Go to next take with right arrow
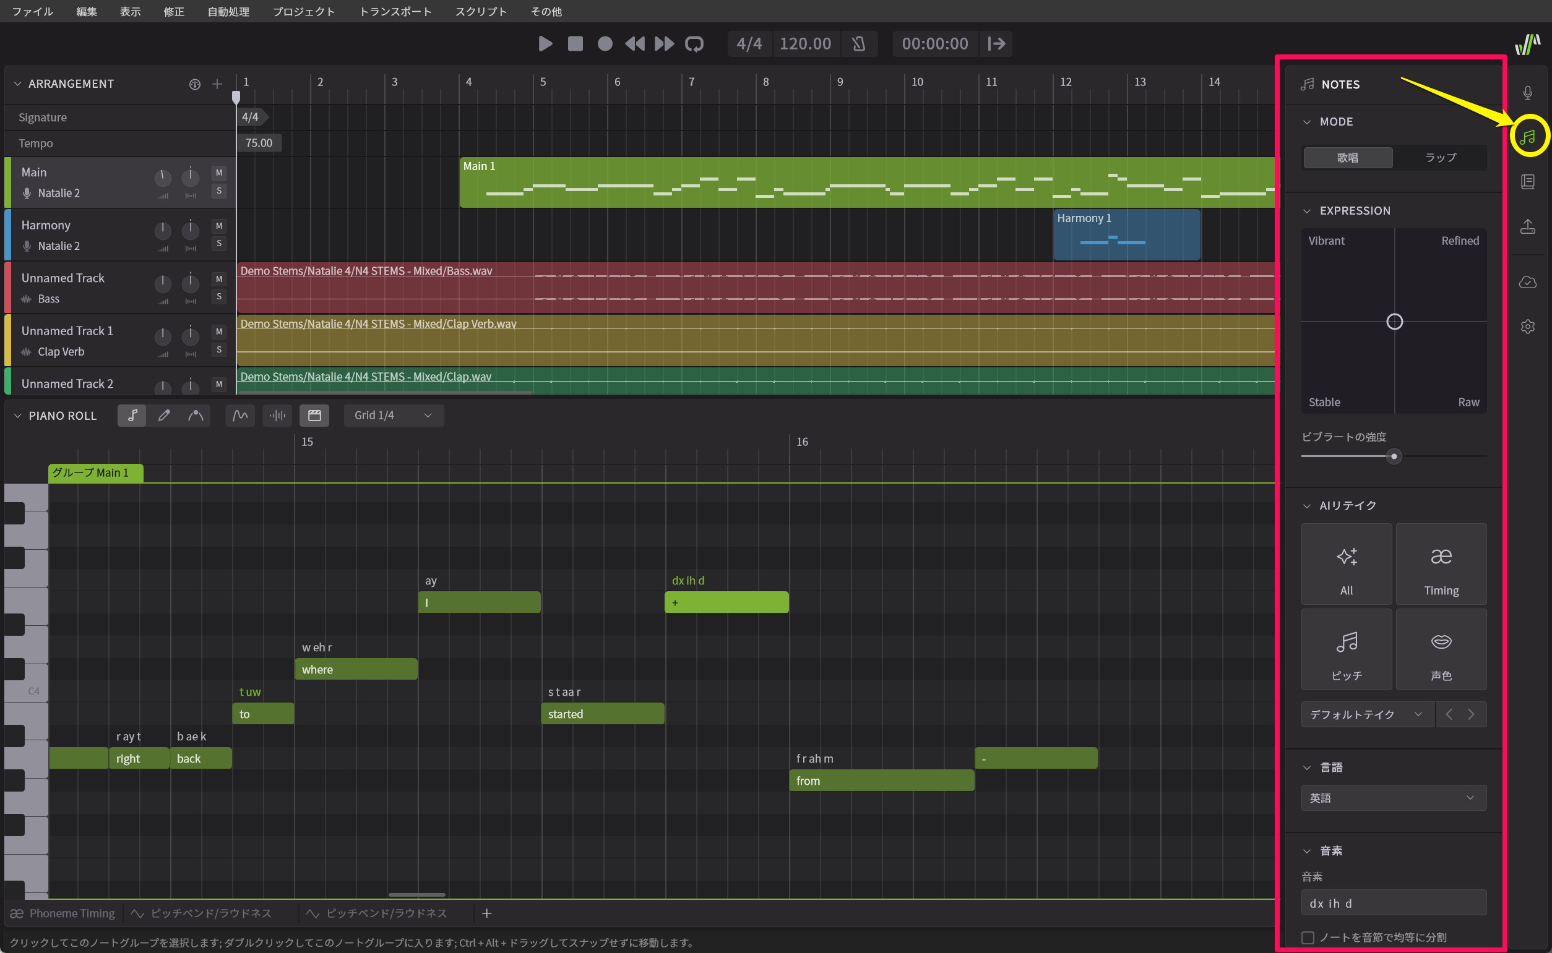Viewport: 1552px width, 953px height. point(1472,714)
